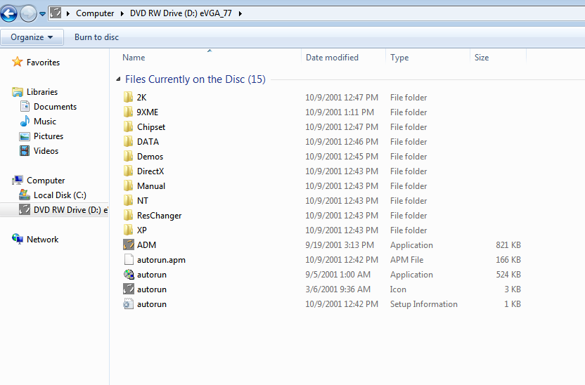585x385 pixels.
Task: Select autorun Application disc icon
Action: click(x=129, y=274)
